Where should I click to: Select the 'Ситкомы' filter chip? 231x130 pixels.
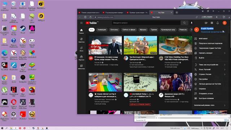coord(114,30)
